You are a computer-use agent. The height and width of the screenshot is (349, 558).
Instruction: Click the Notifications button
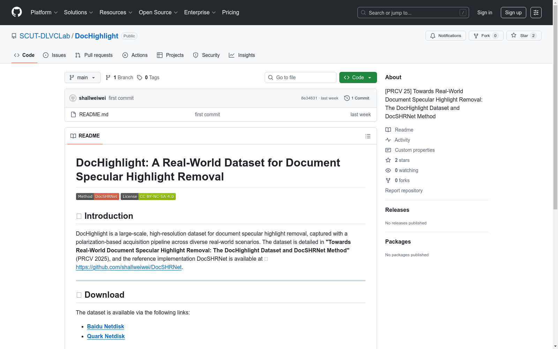point(446,36)
